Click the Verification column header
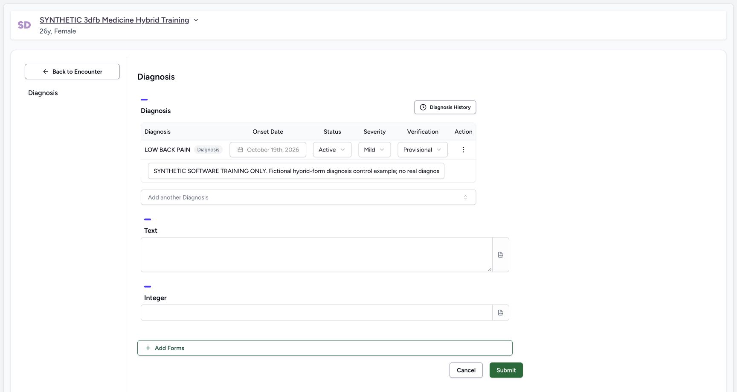The height and width of the screenshot is (392, 737). coord(423,132)
